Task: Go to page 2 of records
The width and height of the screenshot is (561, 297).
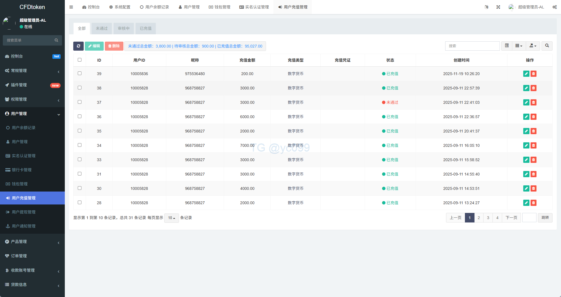Action: (x=479, y=218)
